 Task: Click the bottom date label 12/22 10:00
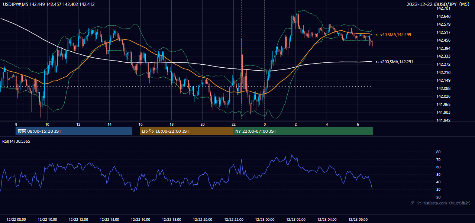[x=47, y=220]
